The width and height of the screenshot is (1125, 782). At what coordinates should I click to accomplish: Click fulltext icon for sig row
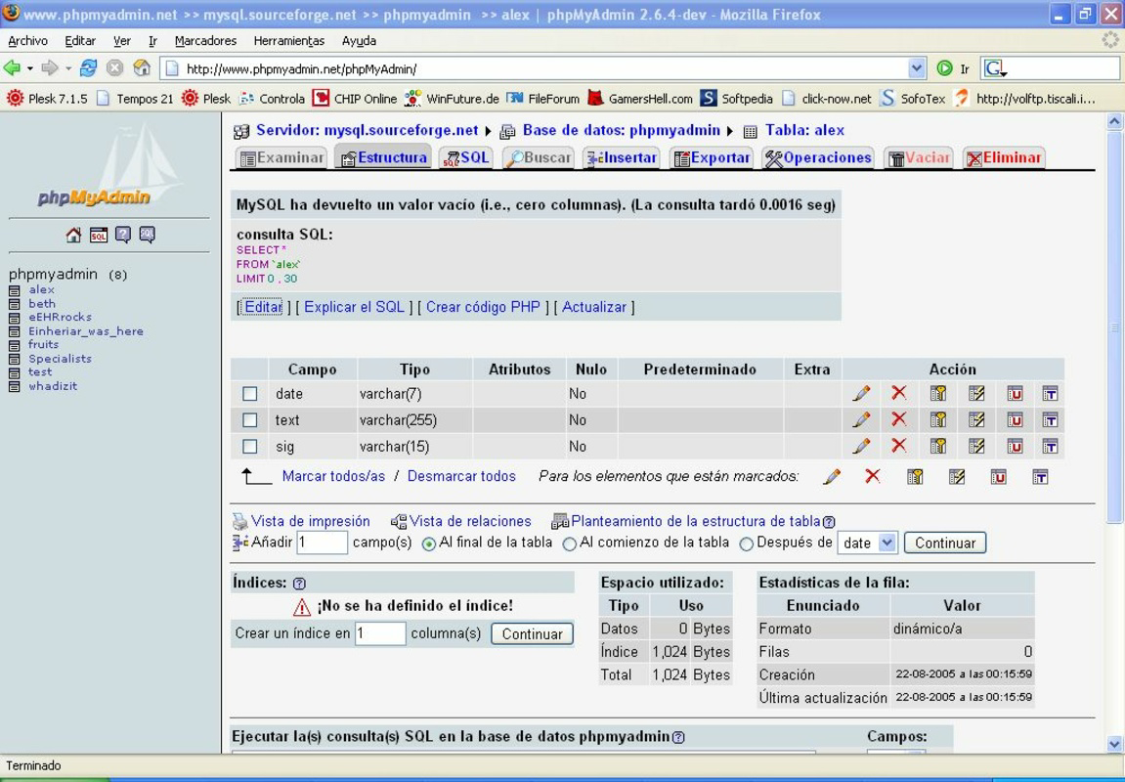point(1050,447)
